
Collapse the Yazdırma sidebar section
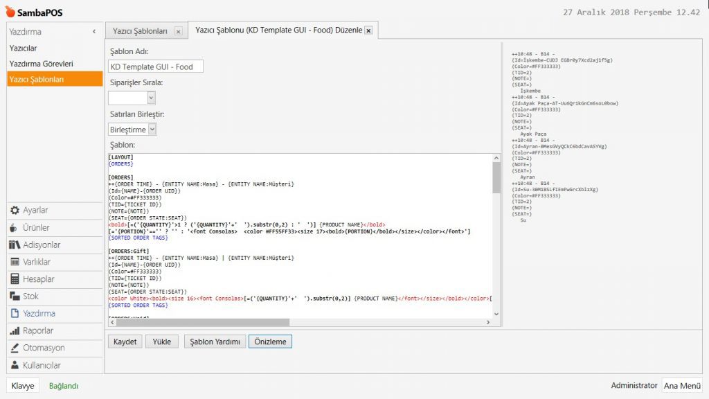coord(93,32)
